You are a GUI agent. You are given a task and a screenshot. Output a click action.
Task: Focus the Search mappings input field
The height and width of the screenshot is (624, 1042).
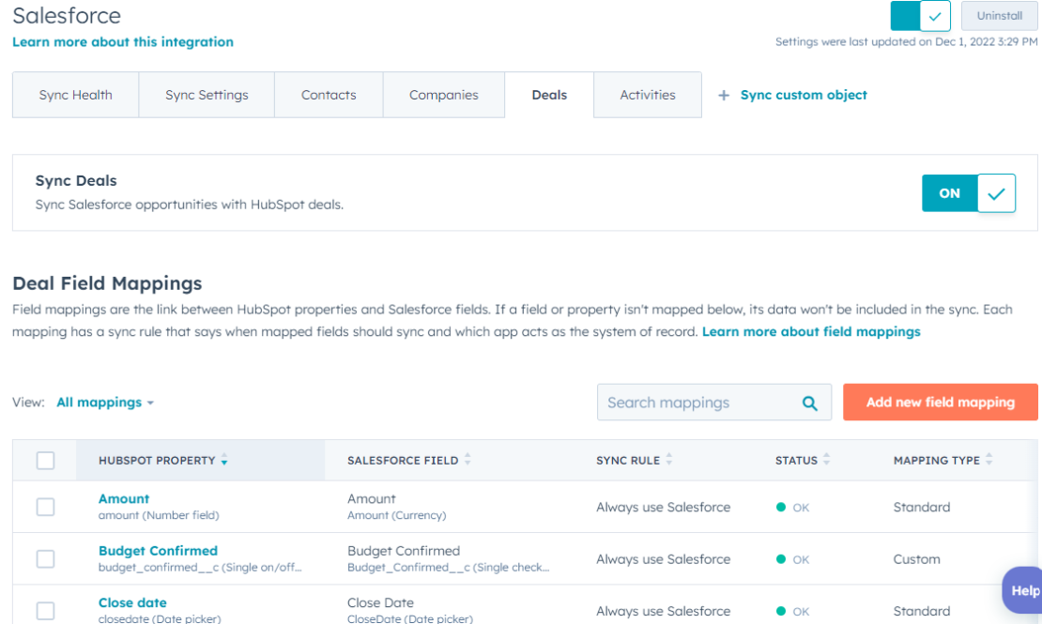(x=714, y=402)
